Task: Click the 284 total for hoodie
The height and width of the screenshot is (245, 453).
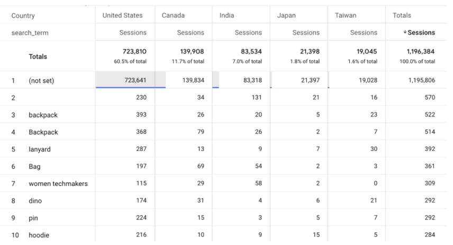Action: coord(430,234)
